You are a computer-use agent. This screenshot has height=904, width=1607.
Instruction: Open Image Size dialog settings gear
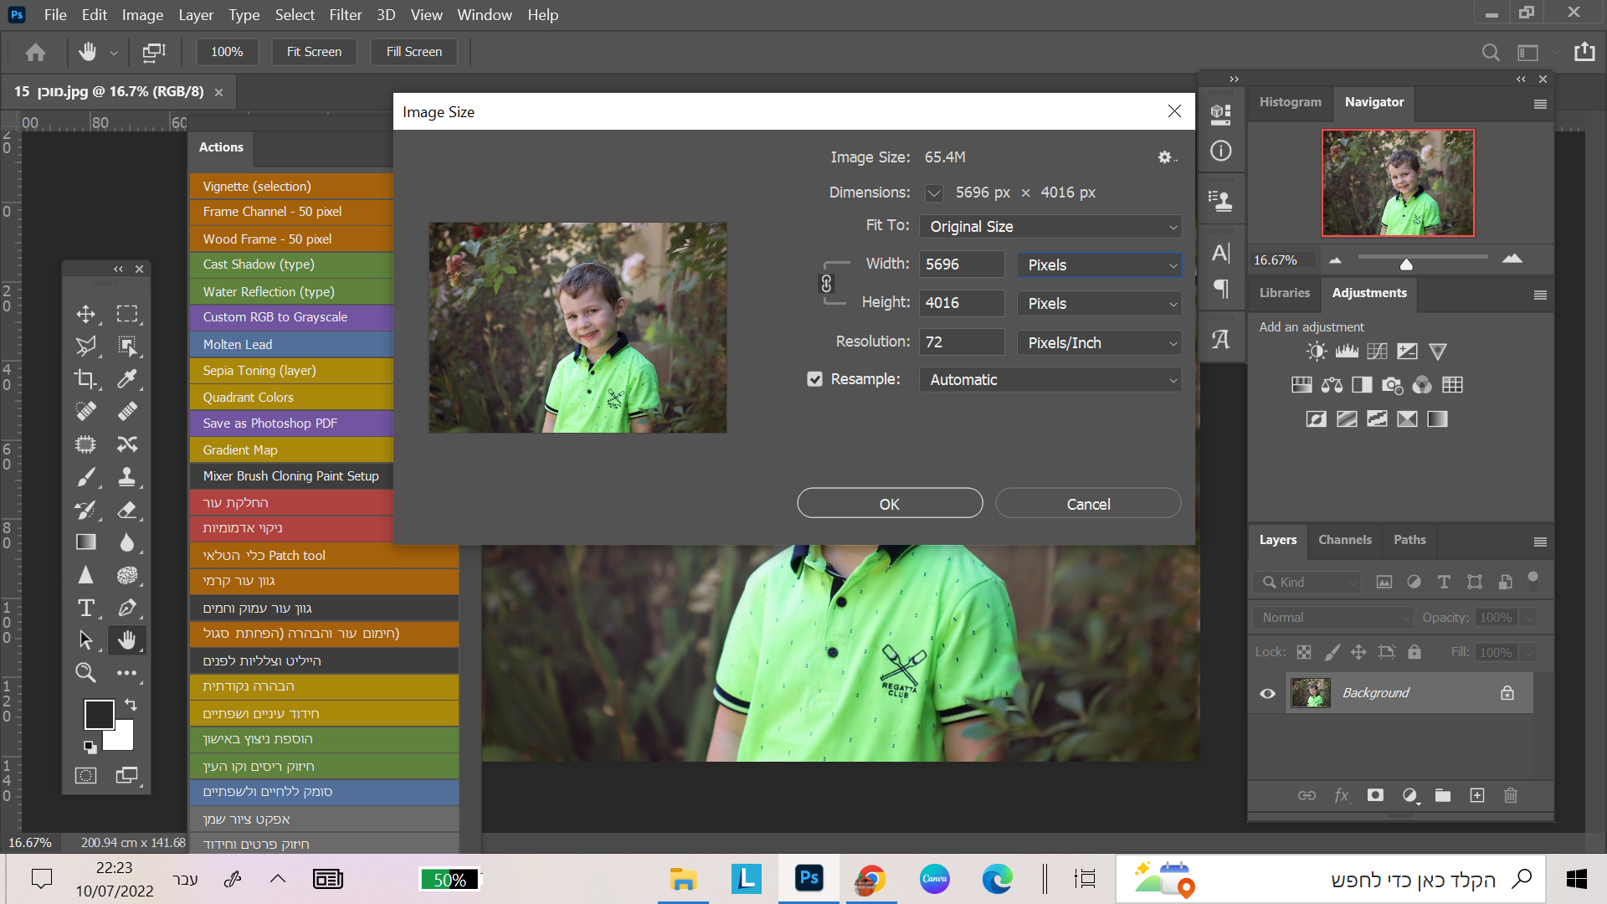(x=1164, y=157)
